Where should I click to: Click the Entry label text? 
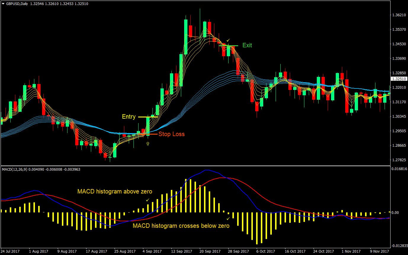pyautogui.click(x=128, y=117)
